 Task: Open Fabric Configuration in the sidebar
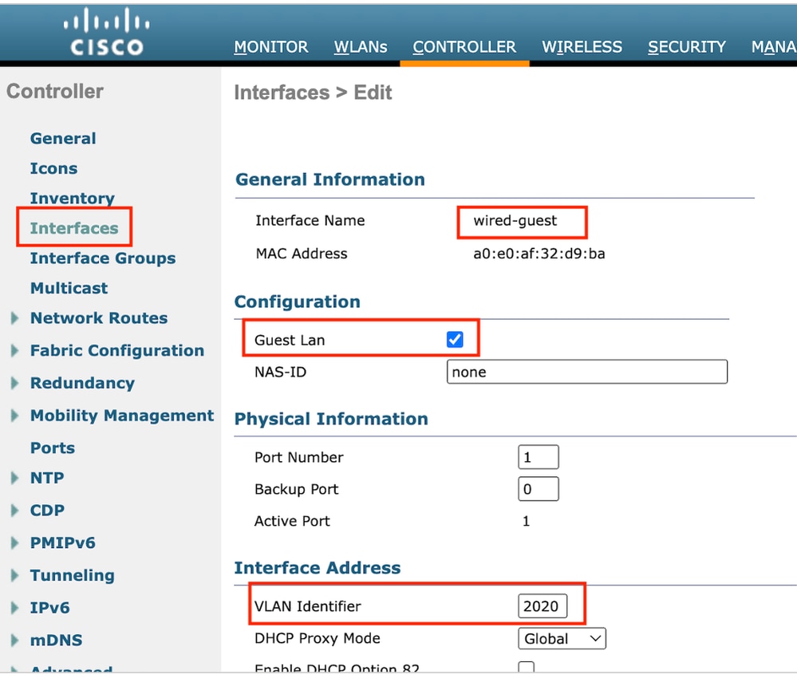(x=117, y=351)
